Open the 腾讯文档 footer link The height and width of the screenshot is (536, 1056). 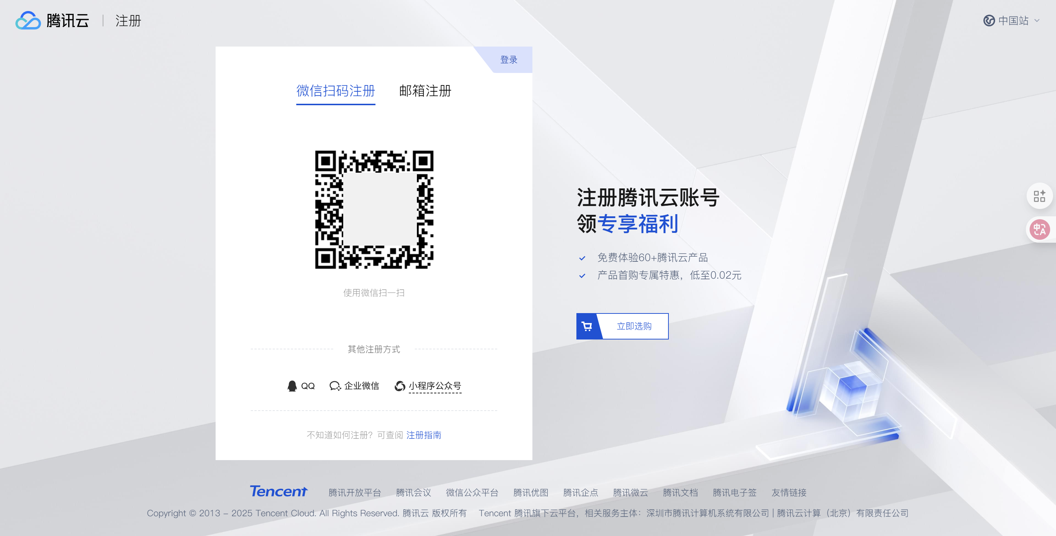click(680, 493)
